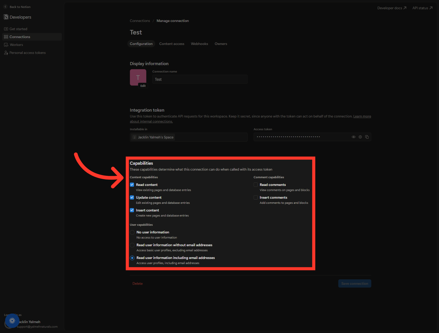Click the T connection avatar thumbnail
This screenshot has height=333, width=439.
pos(138,77)
